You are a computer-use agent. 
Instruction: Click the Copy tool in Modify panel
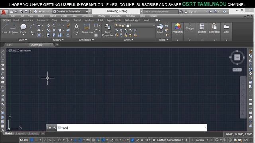pos(48,30)
